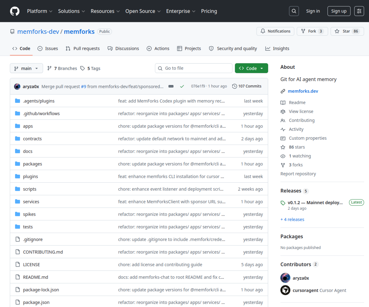
Task: Open the spikes folder
Action: 29,214
